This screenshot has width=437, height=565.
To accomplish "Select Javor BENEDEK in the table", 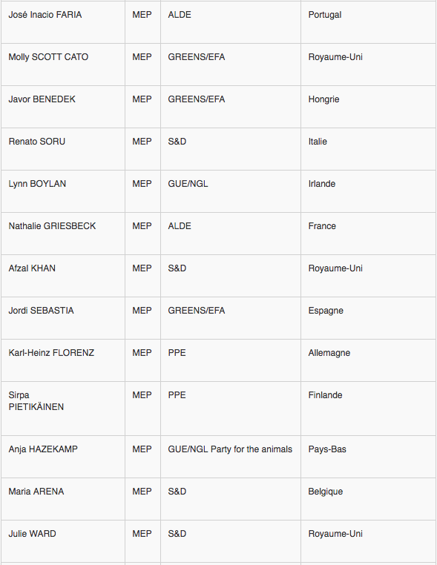I will coord(42,99).
